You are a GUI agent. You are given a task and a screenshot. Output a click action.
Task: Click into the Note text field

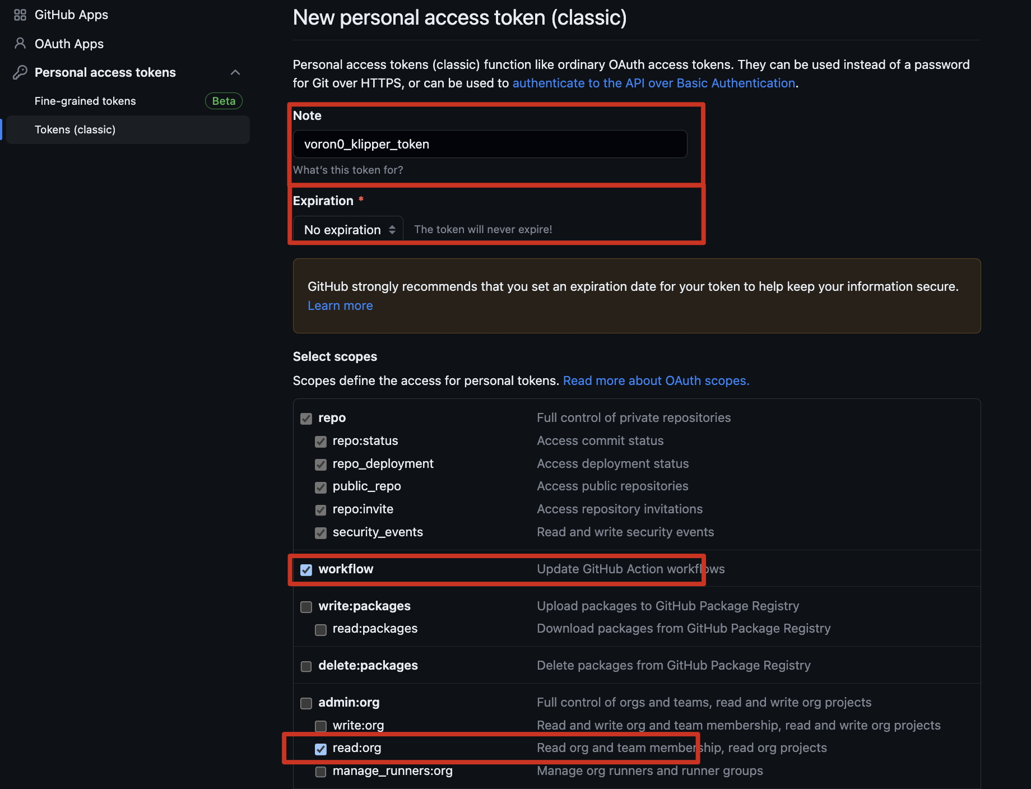[x=490, y=144]
